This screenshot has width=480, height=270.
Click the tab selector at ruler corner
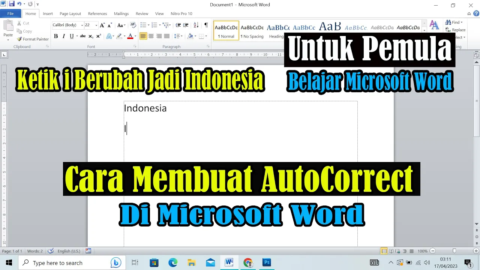[x=4, y=55]
